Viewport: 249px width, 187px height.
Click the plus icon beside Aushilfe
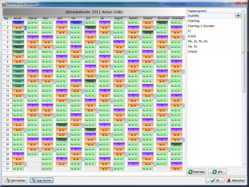(x=238, y=16)
